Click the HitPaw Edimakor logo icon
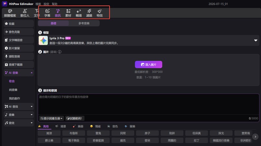Image resolution: width=261 pixels, height=146 pixels. coord(5,4)
